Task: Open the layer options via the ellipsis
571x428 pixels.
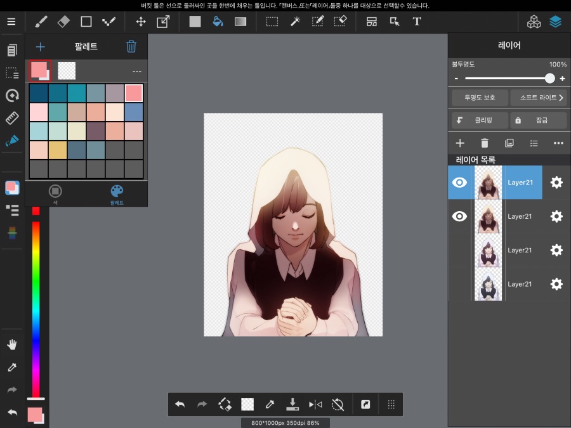Action: tap(558, 143)
